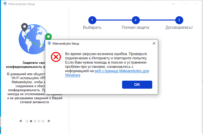This screenshot has height=136, width=203.
Task: Close the Malwarebytes Setup error dialog
Action: (154, 44)
